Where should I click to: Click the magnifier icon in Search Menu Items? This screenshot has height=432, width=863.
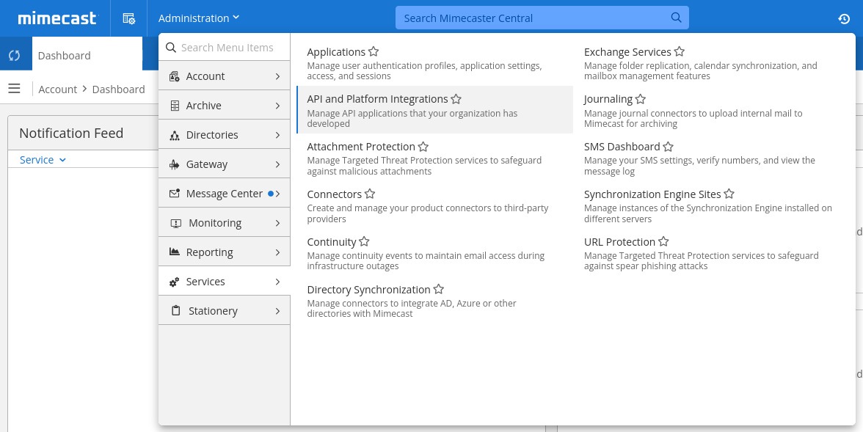click(171, 48)
